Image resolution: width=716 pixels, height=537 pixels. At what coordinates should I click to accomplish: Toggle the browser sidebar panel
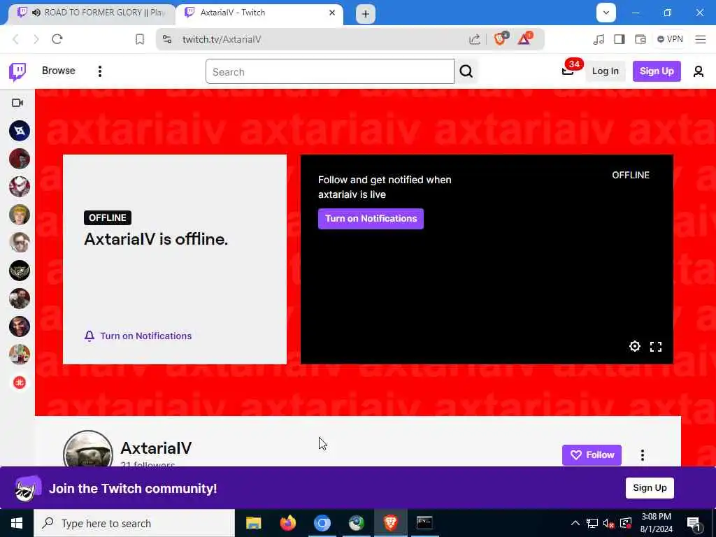(620, 39)
